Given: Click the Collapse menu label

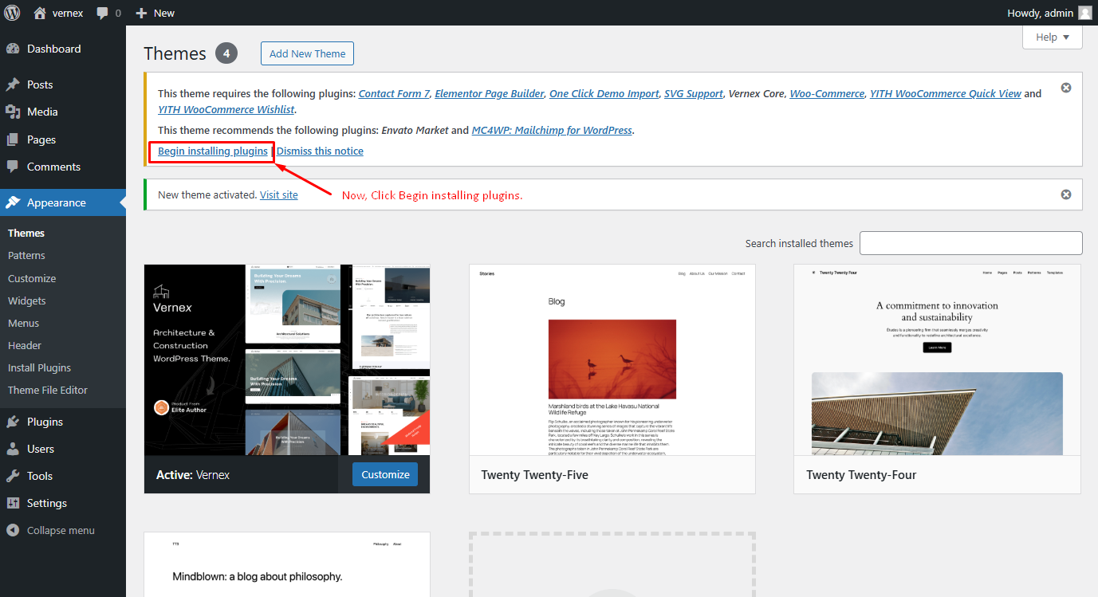Looking at the screenshot, I should pyautogui.click(x=61, y=530).
